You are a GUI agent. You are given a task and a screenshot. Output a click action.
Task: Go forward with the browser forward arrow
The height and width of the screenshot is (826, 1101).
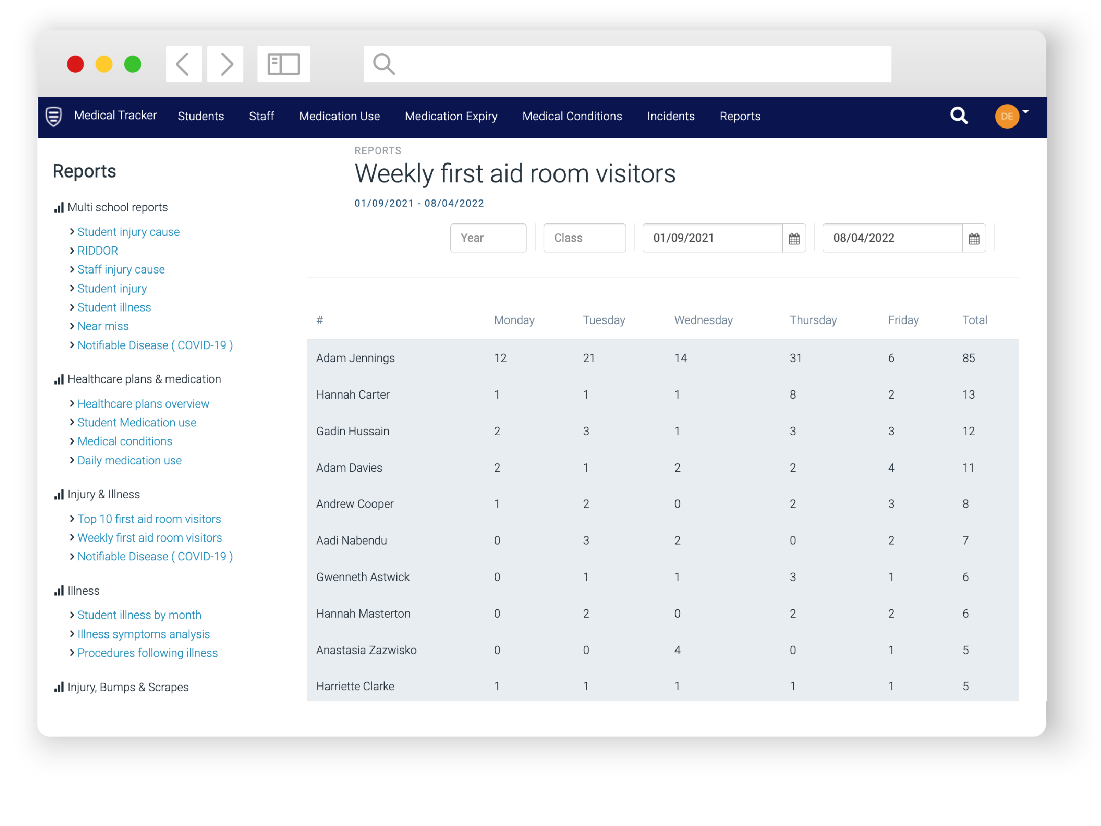[x=225, y=64]
